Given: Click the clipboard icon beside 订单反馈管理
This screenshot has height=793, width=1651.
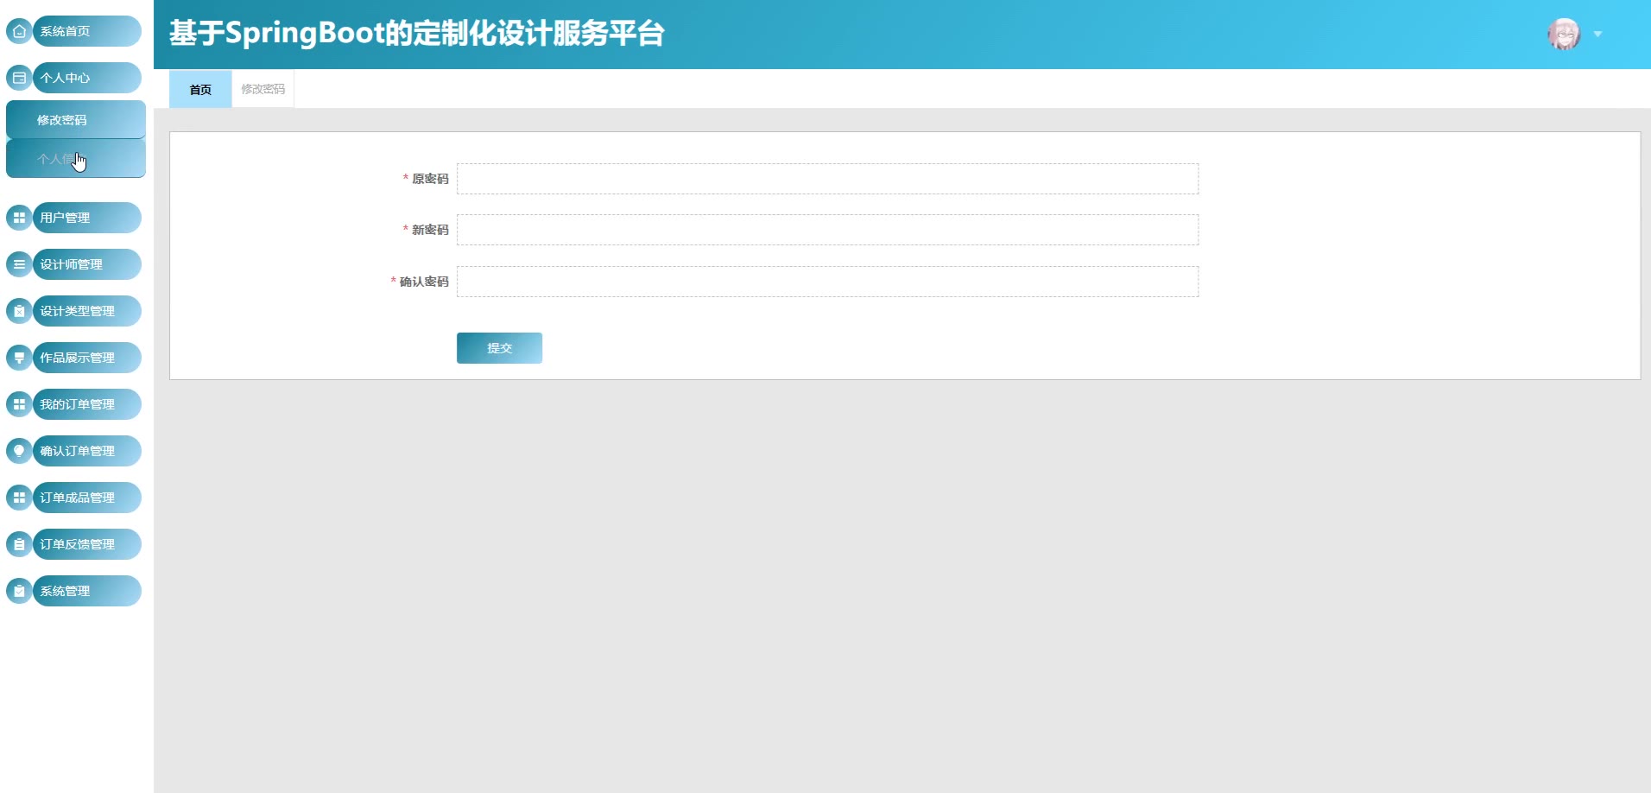Looking at the screenshot, I should coord(19,544).
